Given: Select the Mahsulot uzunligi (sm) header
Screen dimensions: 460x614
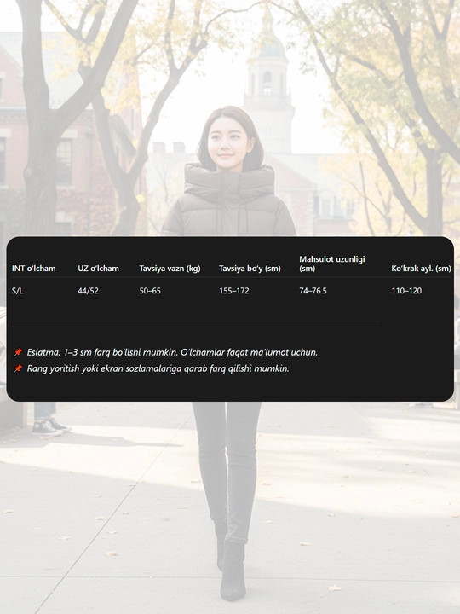Looking at the screenshot, I should (332, 264).
